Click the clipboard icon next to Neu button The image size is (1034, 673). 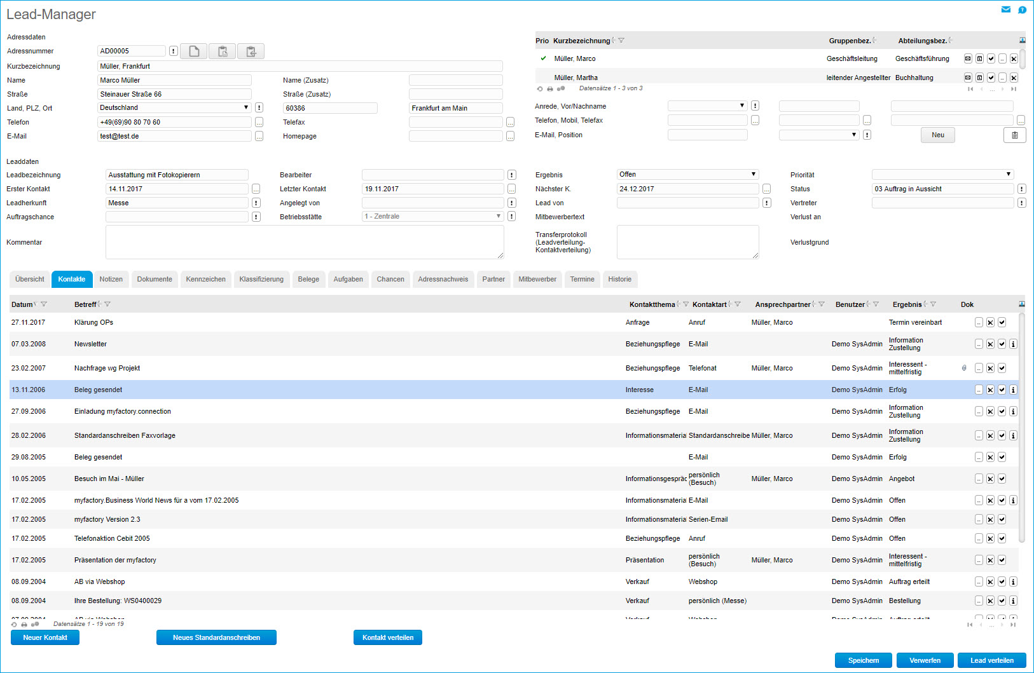click(1014, 135)
